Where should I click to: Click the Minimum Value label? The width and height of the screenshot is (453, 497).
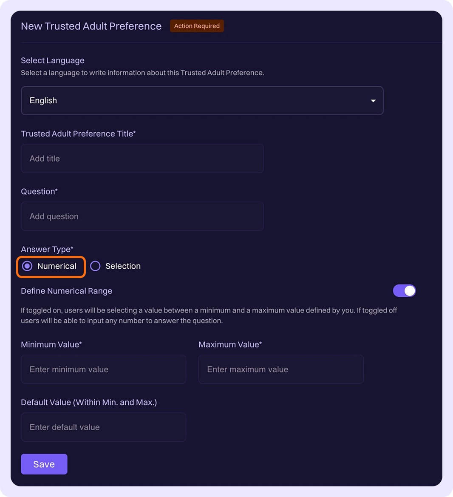coord(51,344)
